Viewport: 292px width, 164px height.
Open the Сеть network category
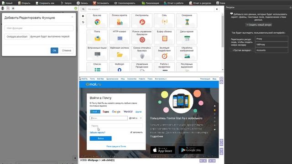coord(164,20)
